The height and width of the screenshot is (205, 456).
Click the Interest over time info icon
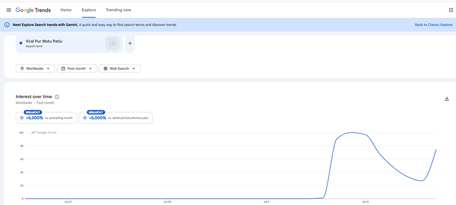pyautogui.click(x=57, y=97)
